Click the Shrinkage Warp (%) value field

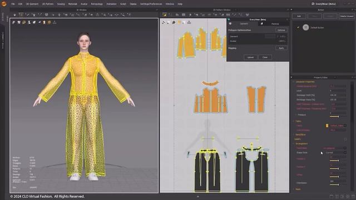click(338, 100)
